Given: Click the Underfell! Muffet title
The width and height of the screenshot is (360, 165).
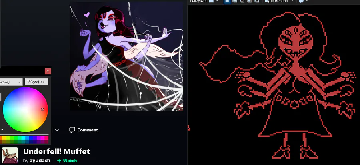Looking at the screenshot, I should 56,151.
